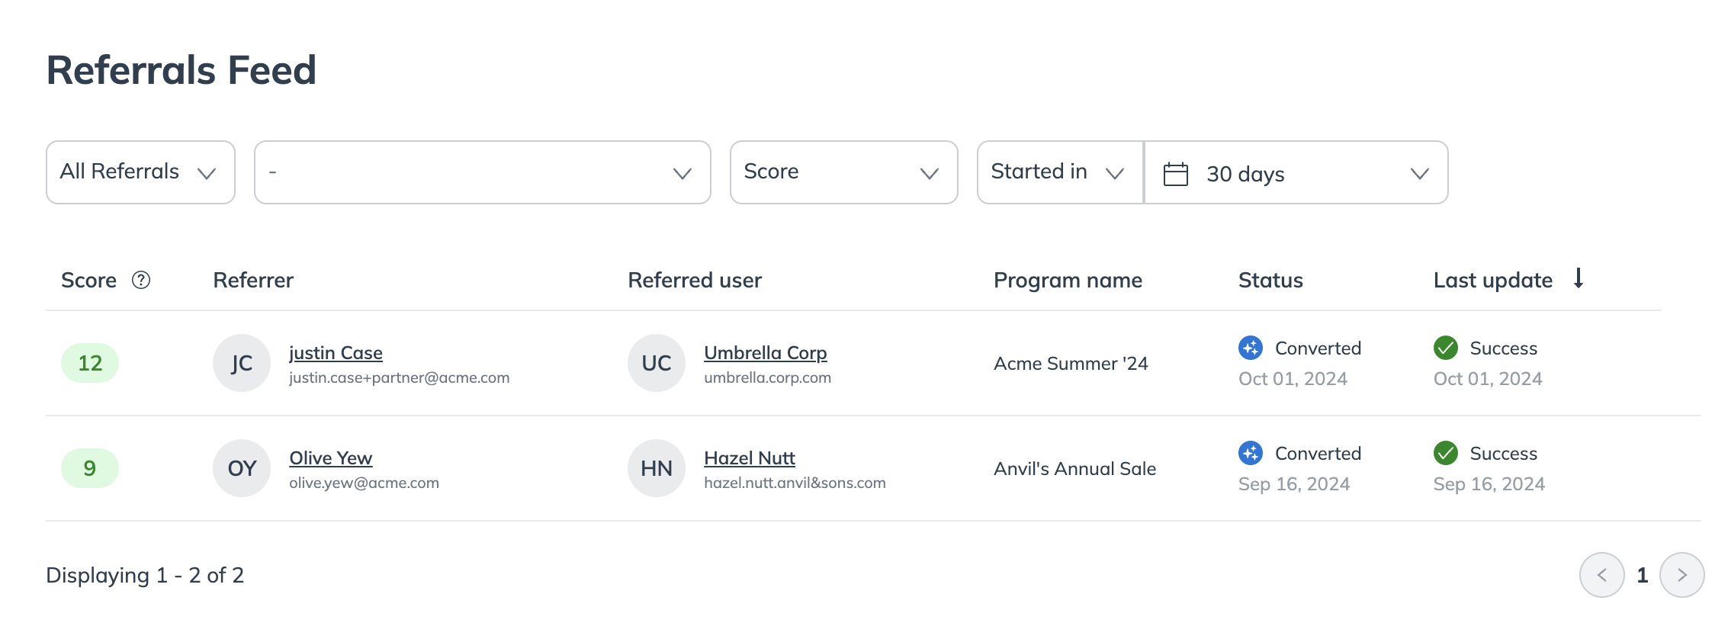Click the HN referred user avatar
The height and width of the screenshot is (639, 1728).
point(657,468)
